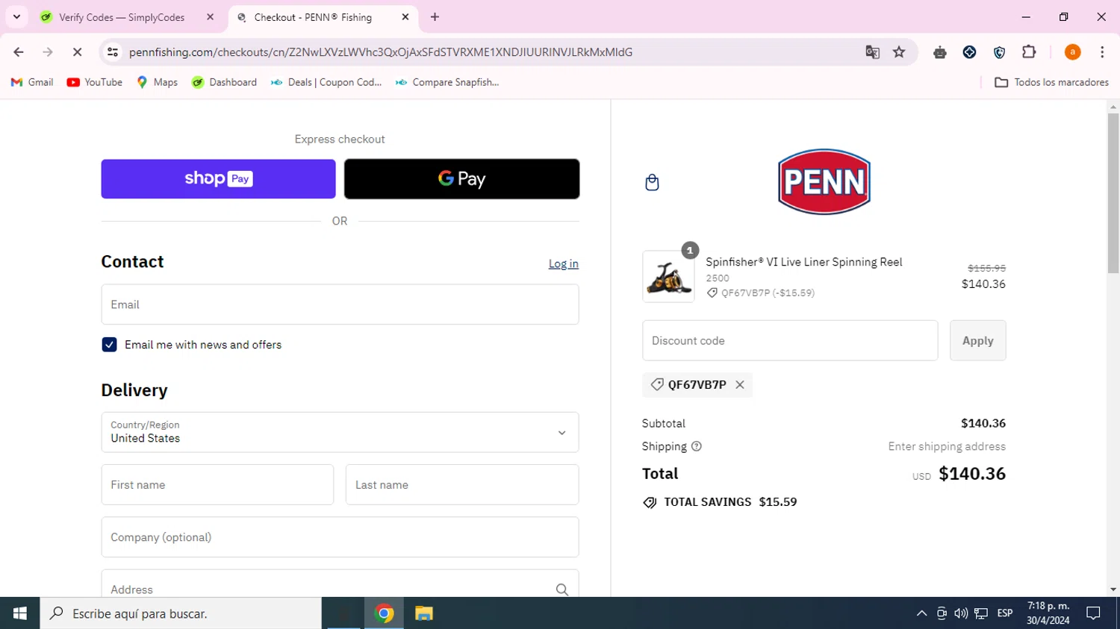Click the Spinfisher reel product thumbnail

(x=668, y=277)
